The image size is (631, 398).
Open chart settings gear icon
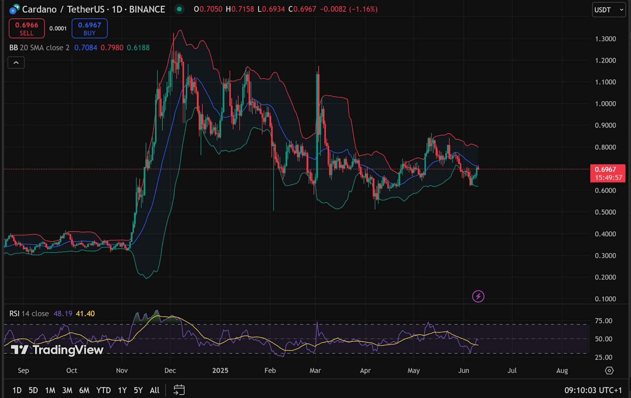point(609,370)
